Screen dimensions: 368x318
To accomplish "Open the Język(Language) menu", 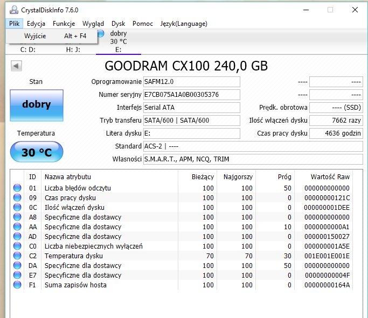I will (184, 24).
